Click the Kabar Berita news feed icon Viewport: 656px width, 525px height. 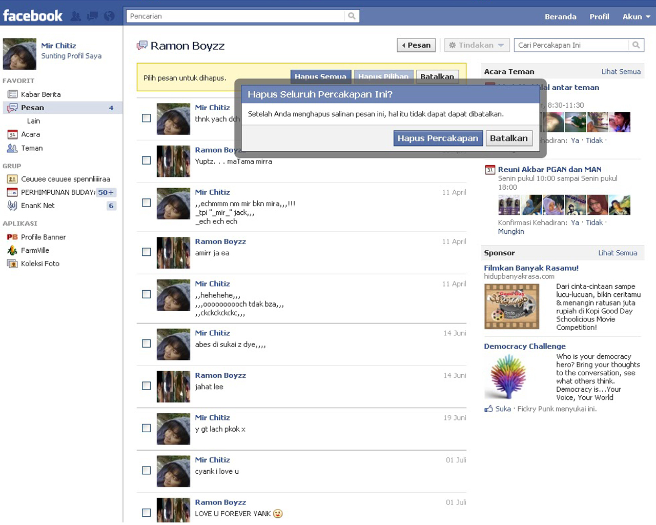tap(12, 94)
